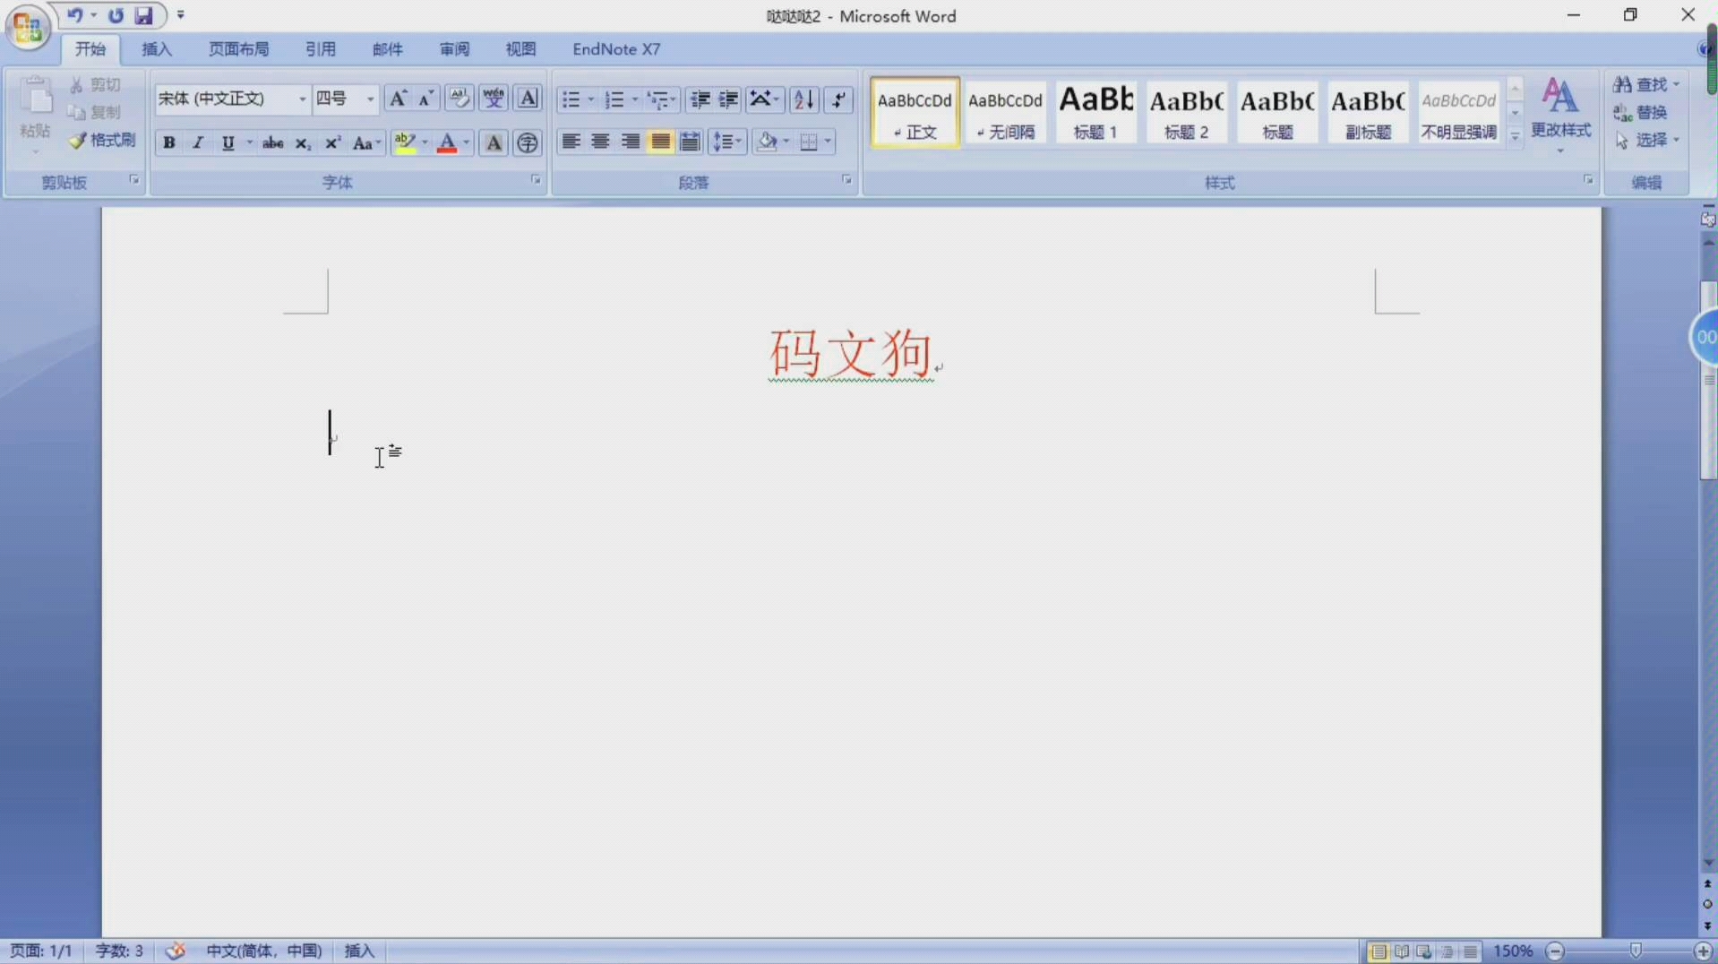Open font size dropdown
The height and width of the screenshot is (964, 1718).
click(x=370, y=99)
